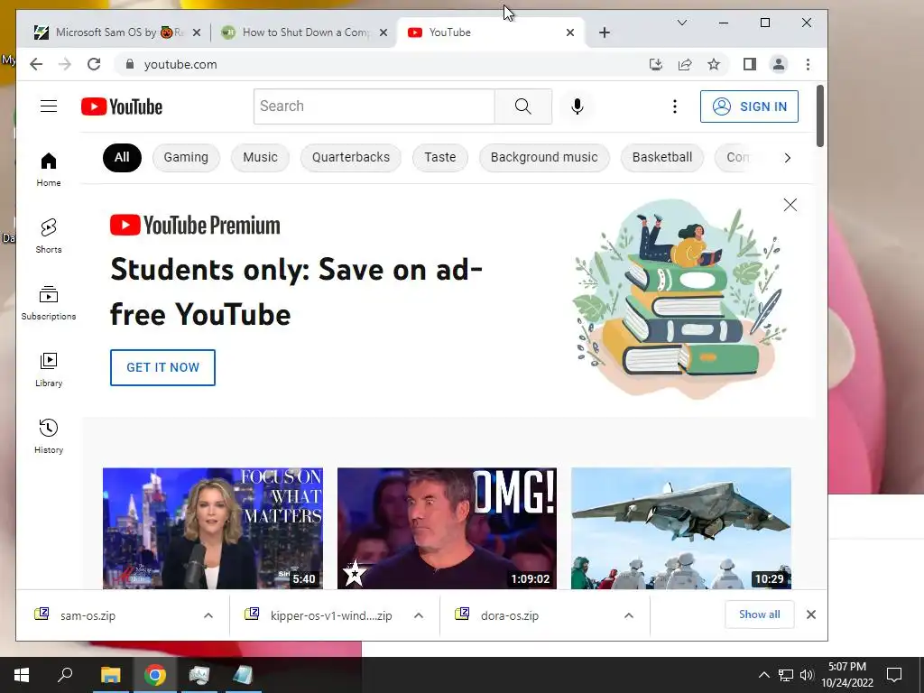Open History in sidebar
Image resolution: width=924 pixels, height=693 pixels.
click(x=49, y=436)
